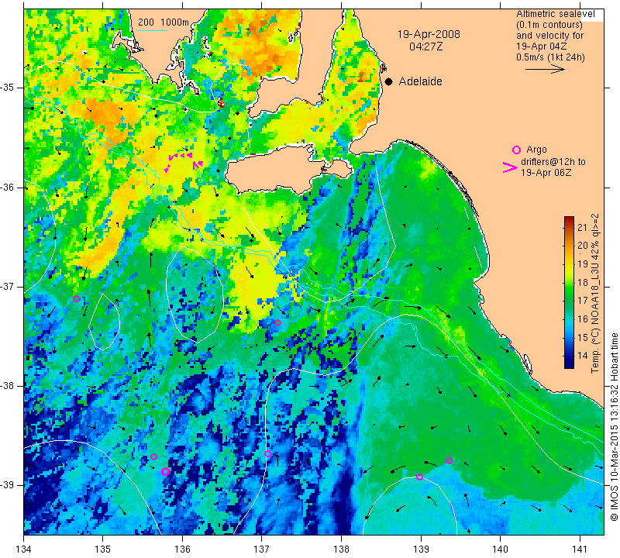The image size is (620, 558).
Task: Click the 134 longitude axis label
Action: pos(24,549)
